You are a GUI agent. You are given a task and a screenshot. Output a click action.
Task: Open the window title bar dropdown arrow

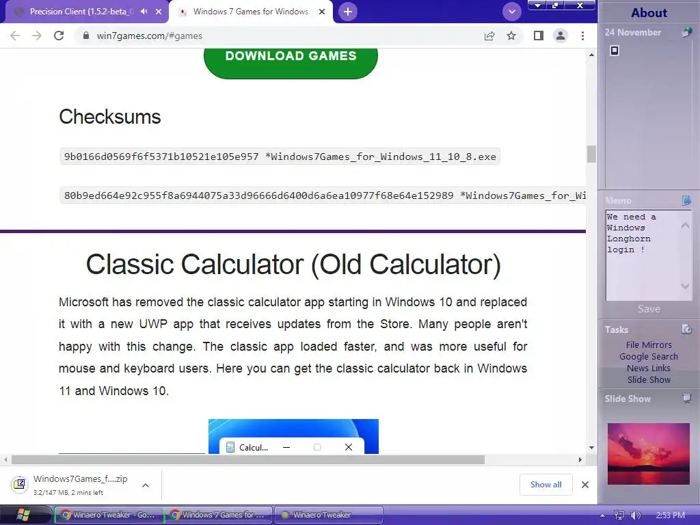click(537, 5)
